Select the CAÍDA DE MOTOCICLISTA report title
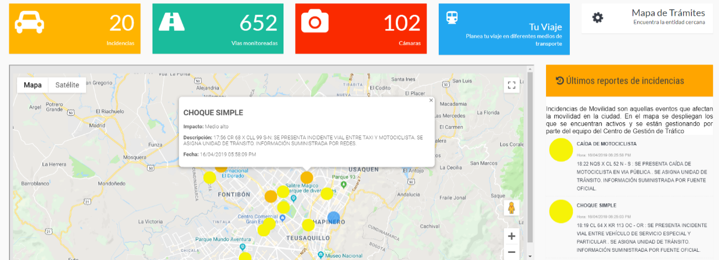 pyautogui.click(x=606, y=144)
